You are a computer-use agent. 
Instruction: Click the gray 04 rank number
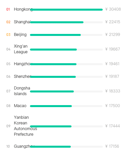pos(8,49)
